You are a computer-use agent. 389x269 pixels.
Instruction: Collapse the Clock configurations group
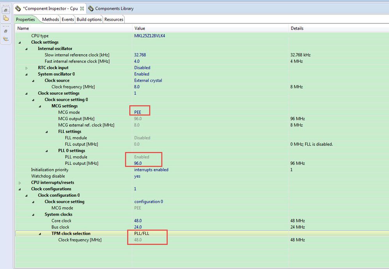coord(19,189)
